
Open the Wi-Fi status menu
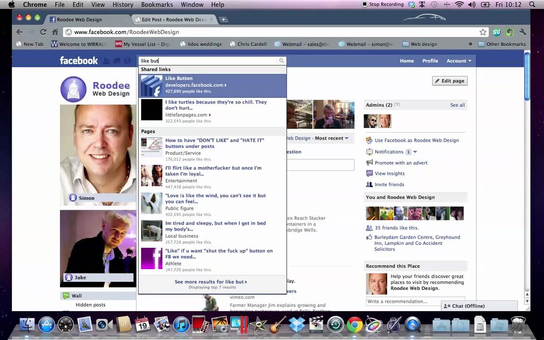[459, 5]
